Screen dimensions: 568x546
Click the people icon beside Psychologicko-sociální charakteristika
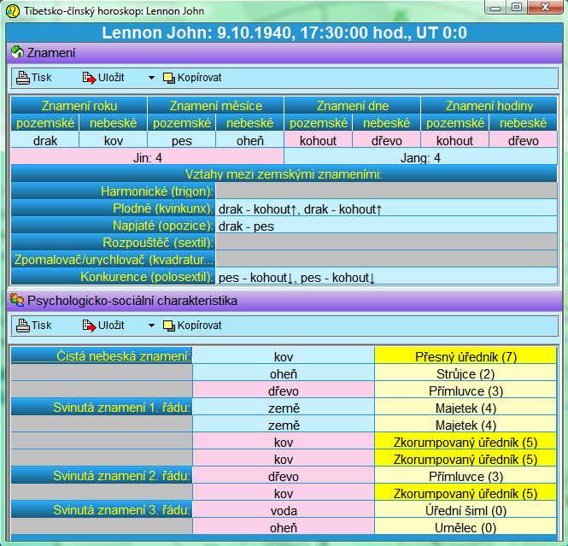pos(17,301)
